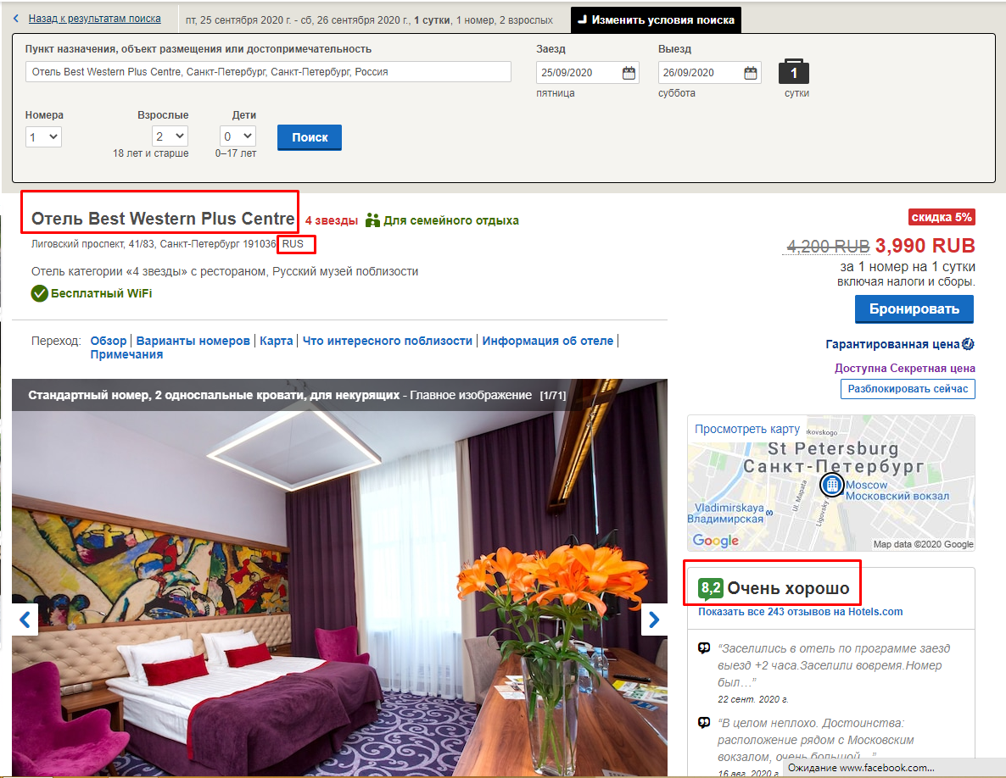
Task: Click the first review dated 22 сент. 2020
Action: pyautogui.click(x=834, y=673)
